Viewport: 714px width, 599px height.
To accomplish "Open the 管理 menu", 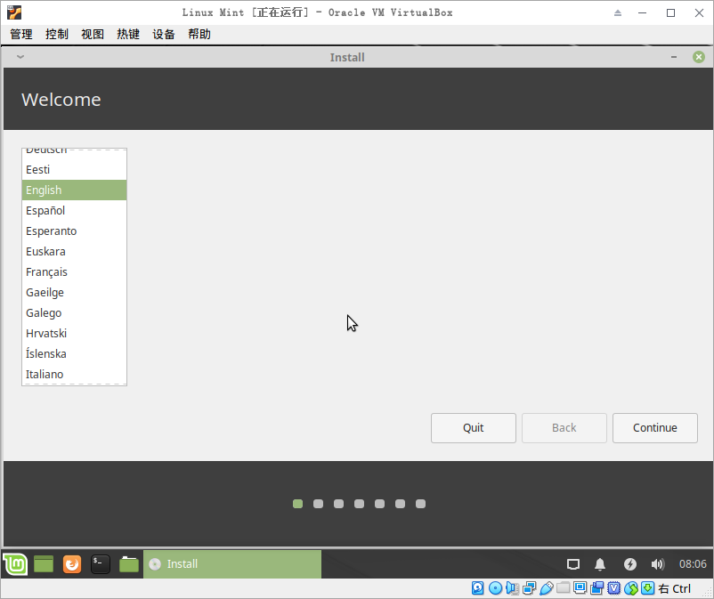I will [x=21, y=34].
